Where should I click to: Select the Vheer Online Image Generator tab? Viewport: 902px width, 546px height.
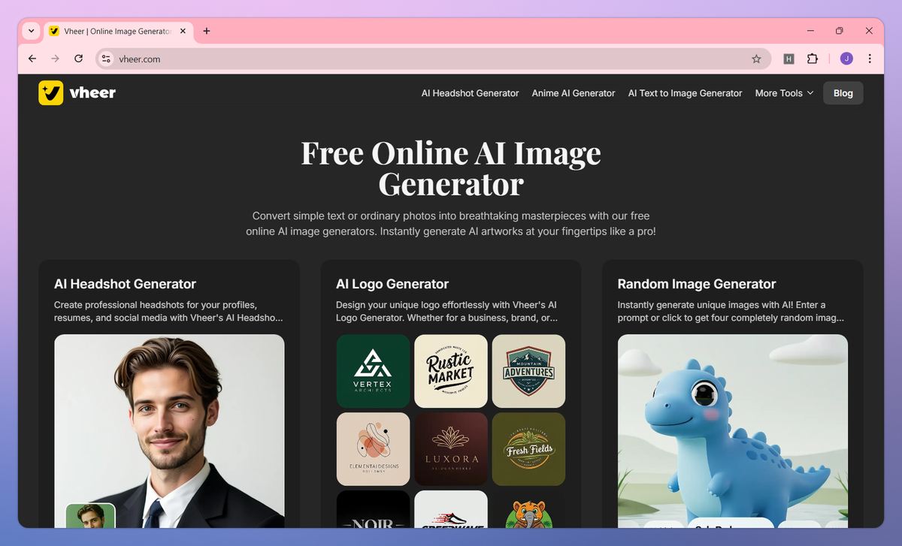click(x=117, y=31)
